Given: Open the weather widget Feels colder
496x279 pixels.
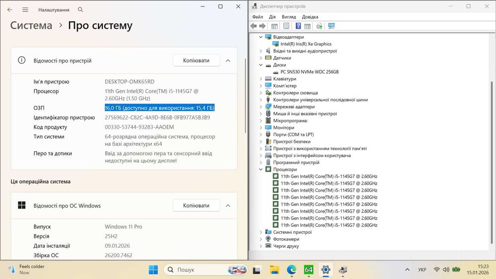Looking at the screenshot, I should coord(27,270).
